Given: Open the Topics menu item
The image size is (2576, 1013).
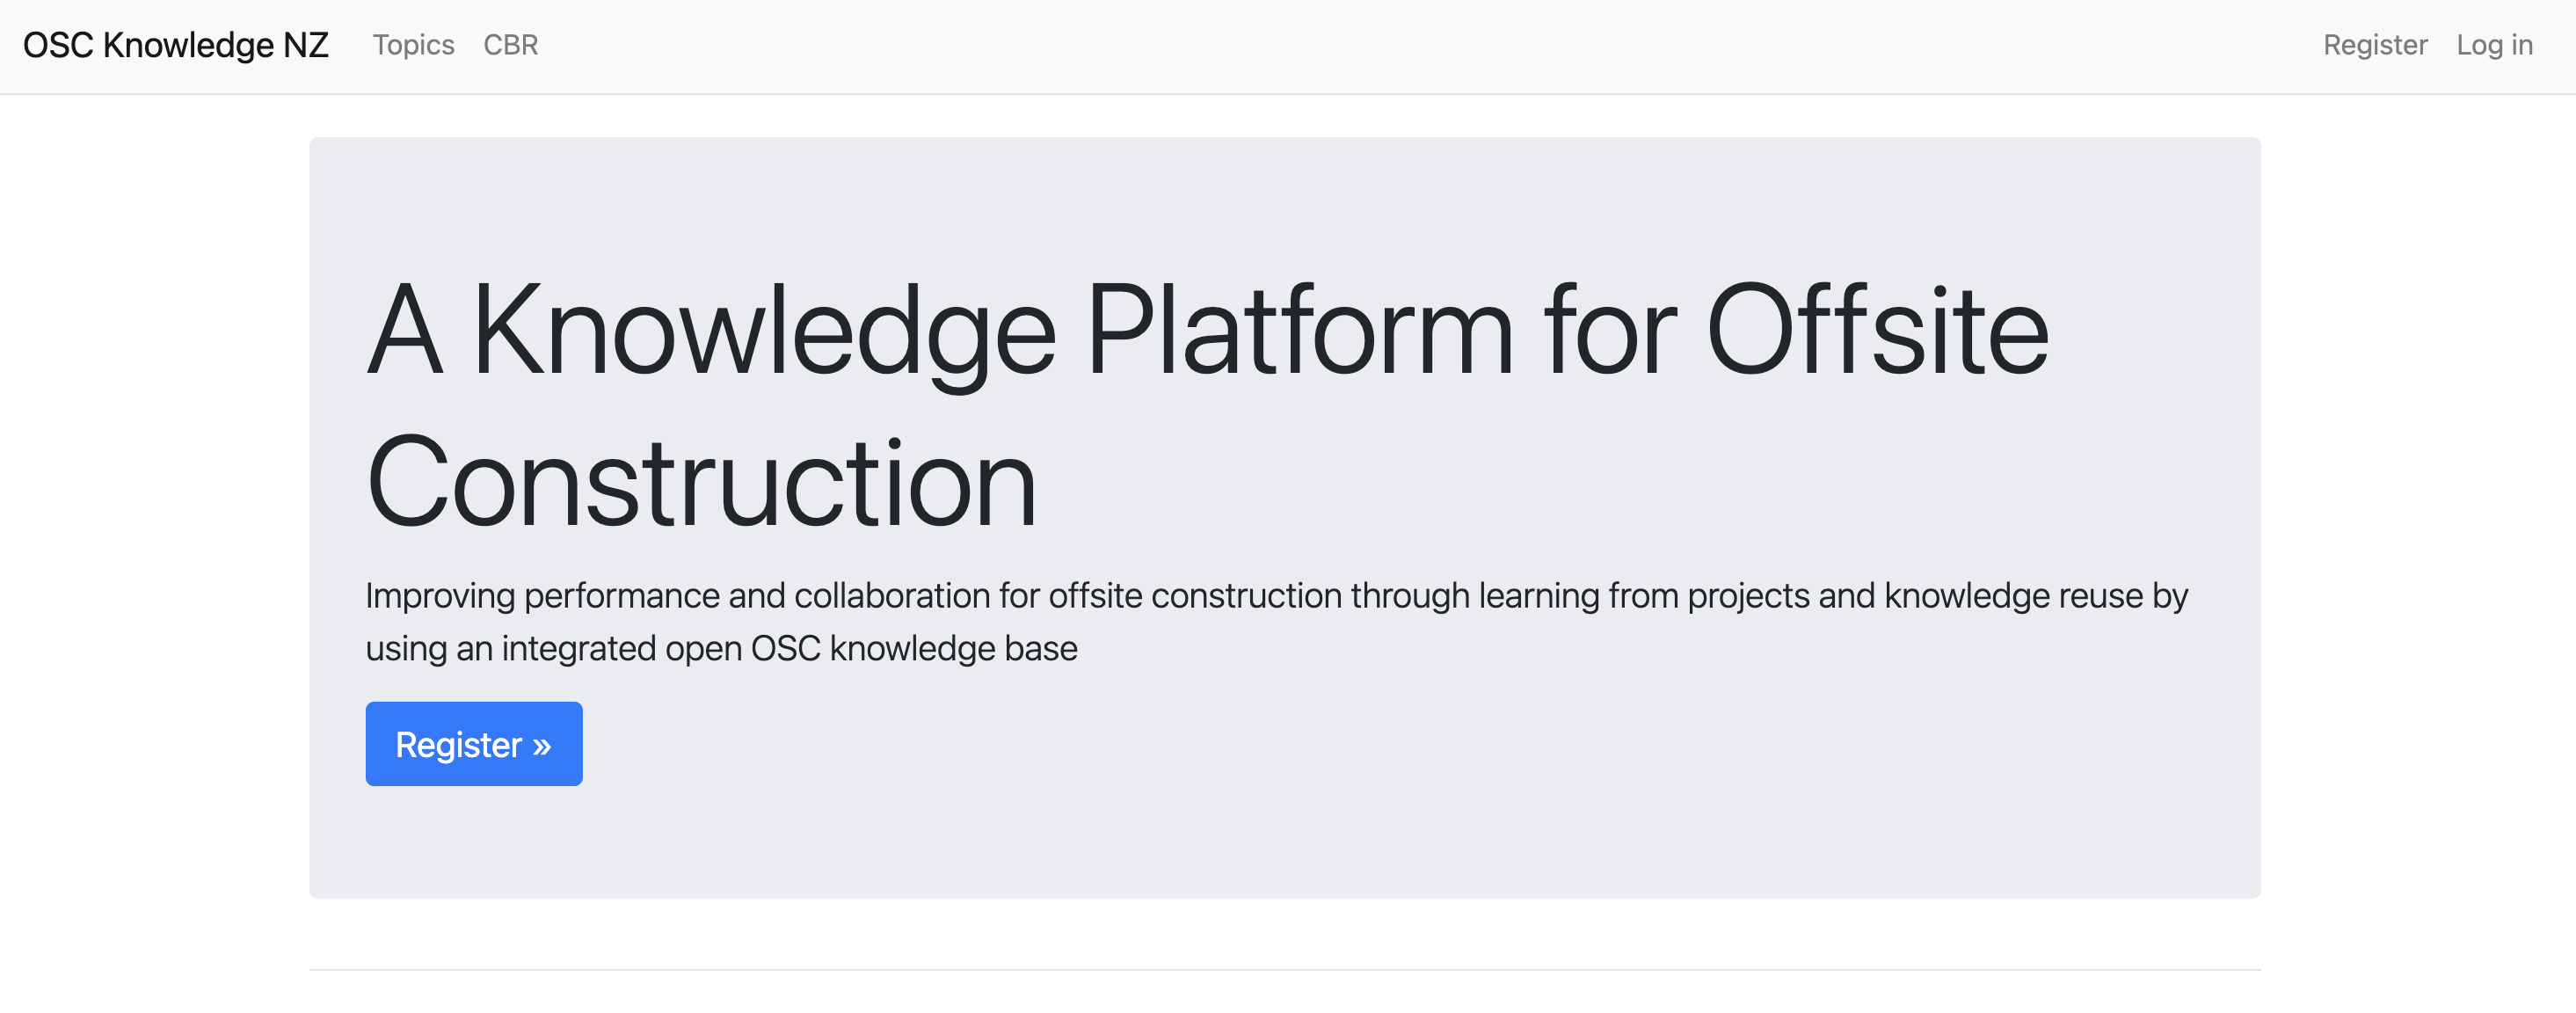Looking at the screenshot, I should [413, 45].
